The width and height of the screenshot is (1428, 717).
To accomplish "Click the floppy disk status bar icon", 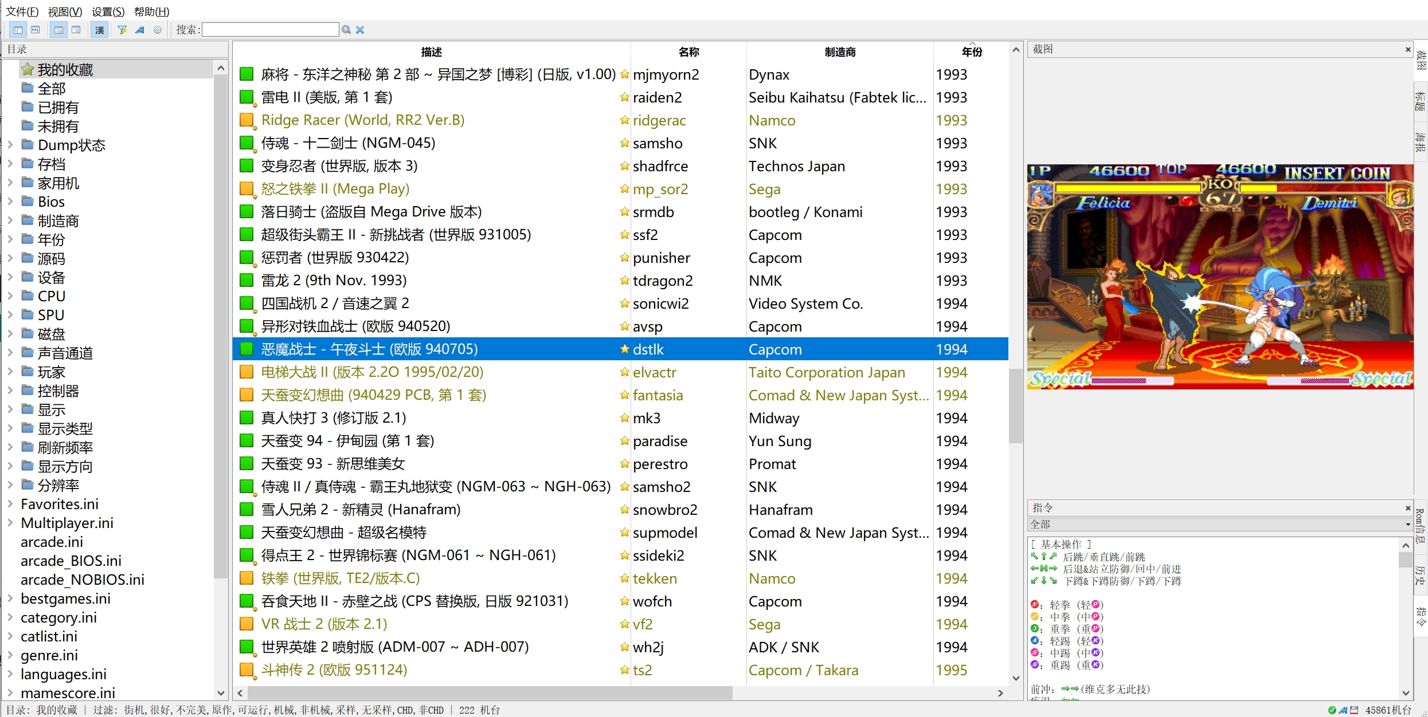I will pos(1354,710).
